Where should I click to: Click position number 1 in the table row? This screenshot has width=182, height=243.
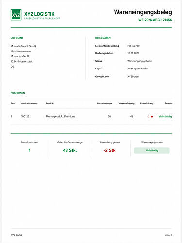11,116
